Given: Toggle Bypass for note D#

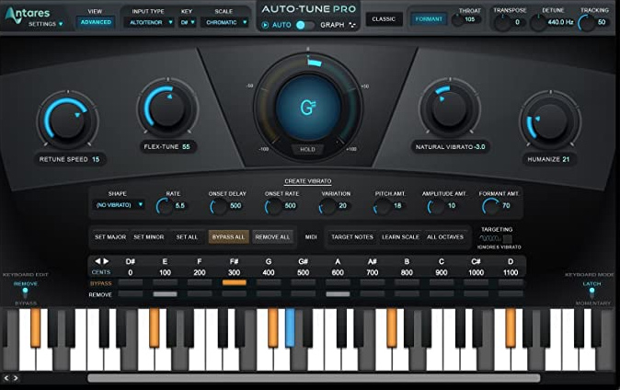Looking at the screenshot, I should (x=131, y=282).
